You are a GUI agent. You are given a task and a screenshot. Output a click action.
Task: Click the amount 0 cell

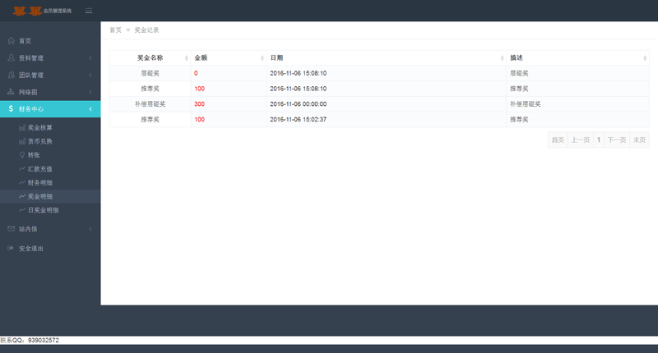(x=229, y=73)
